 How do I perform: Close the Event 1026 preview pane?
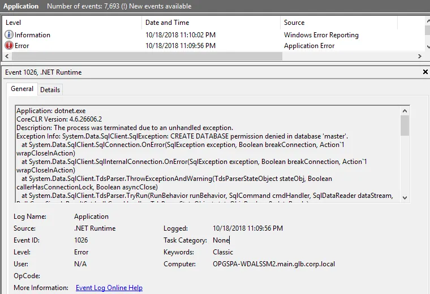pyautogui.click(x=425, y=72)
